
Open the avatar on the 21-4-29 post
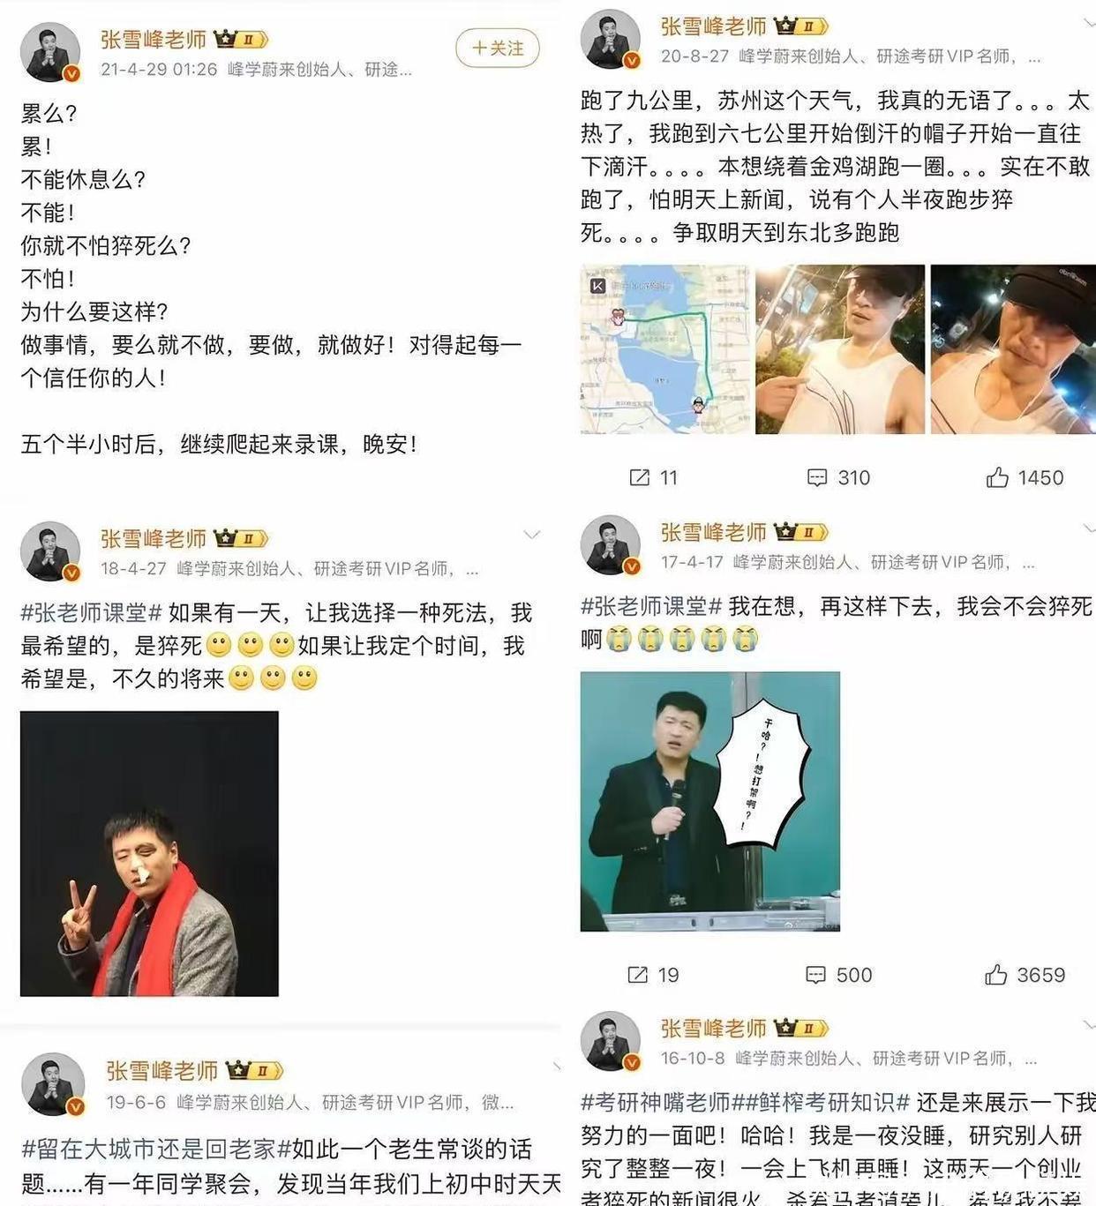click(x=50, y=52)
